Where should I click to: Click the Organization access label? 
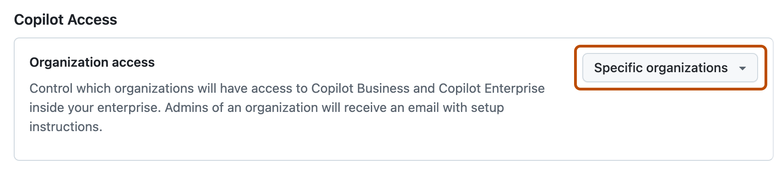click(92, 62)
